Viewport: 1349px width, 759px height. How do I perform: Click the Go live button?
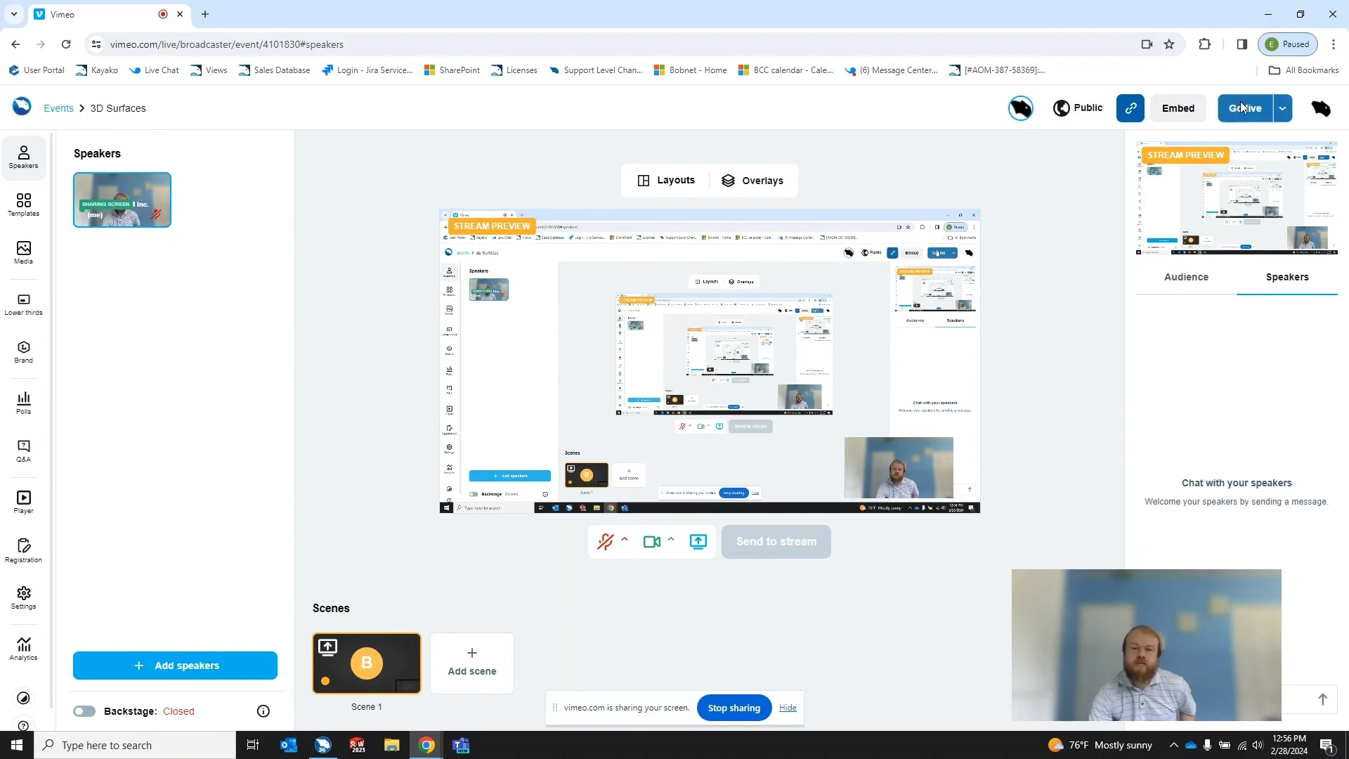tap(1245, 108)
